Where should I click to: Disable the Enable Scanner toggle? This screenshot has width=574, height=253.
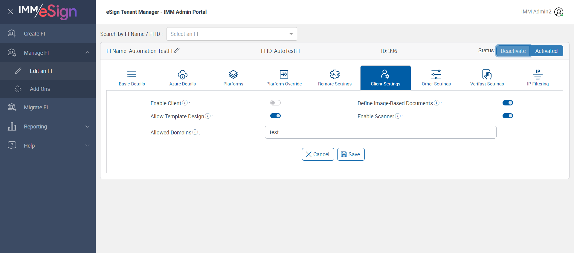[508, 116]
